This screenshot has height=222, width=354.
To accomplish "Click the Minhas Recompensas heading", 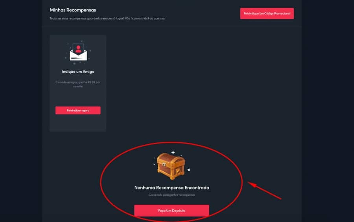I will 73,10.
